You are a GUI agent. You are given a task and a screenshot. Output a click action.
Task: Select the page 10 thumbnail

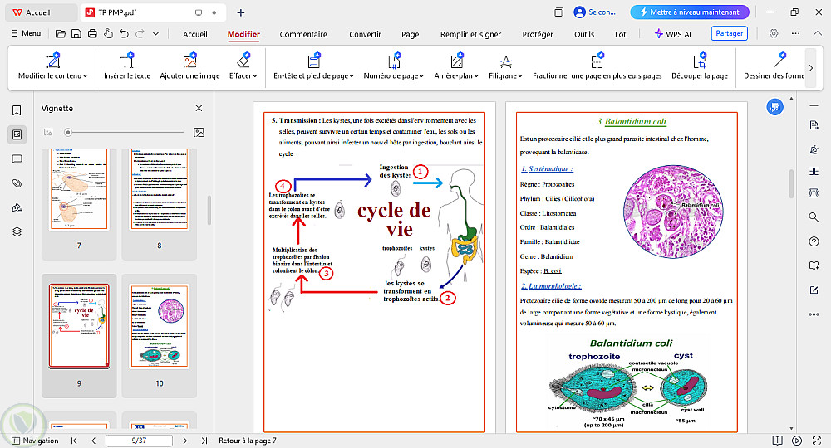pyautogui.click(x=160, y=327)
